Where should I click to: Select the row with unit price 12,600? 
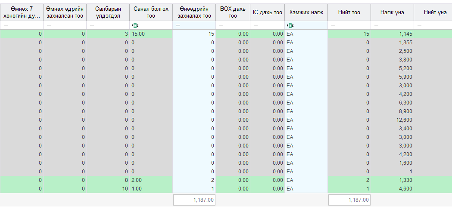coord(226,120)
